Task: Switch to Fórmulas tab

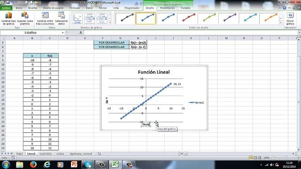Action: pyautogui.click(x=74, y=8)
